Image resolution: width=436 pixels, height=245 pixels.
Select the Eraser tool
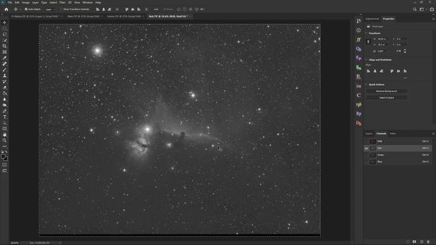[5, 88]
